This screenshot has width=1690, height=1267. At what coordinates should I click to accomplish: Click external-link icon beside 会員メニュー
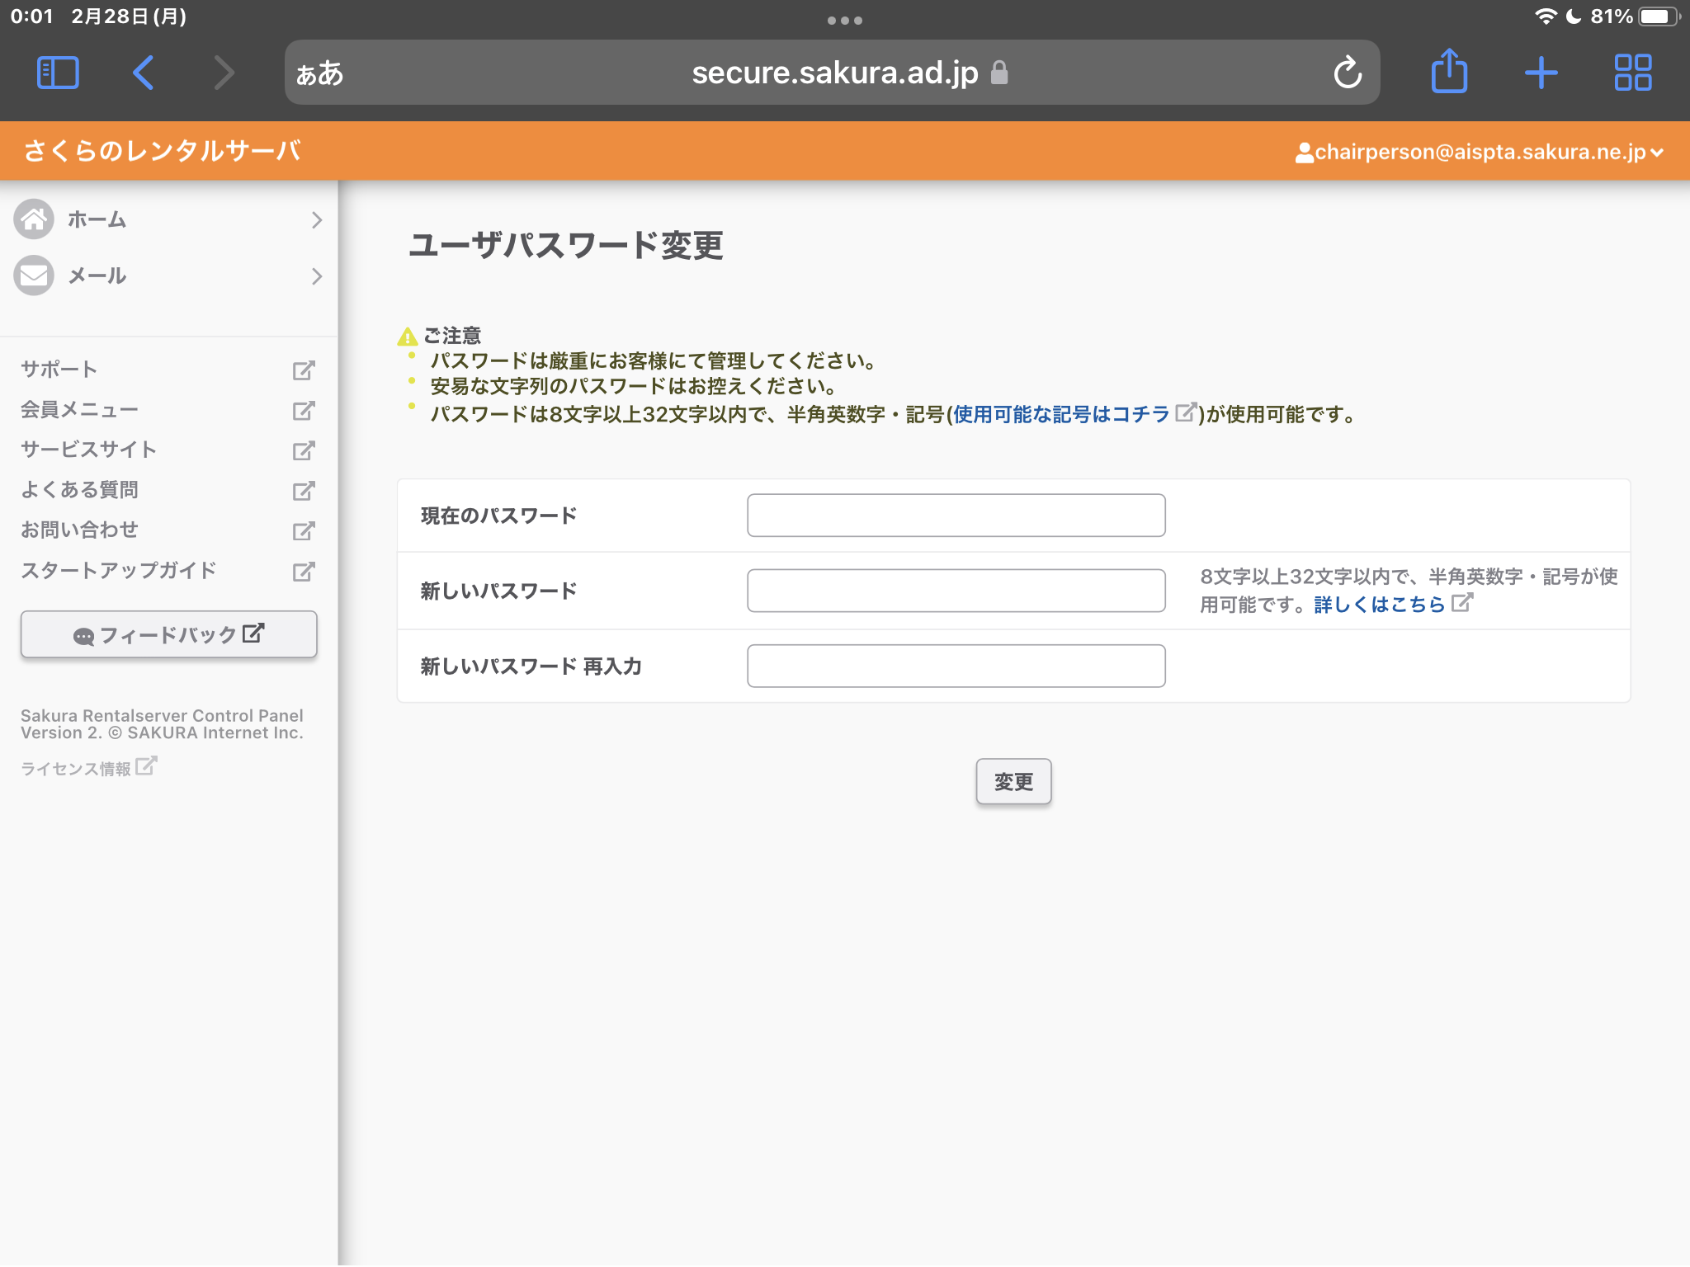tap(304, 410)
